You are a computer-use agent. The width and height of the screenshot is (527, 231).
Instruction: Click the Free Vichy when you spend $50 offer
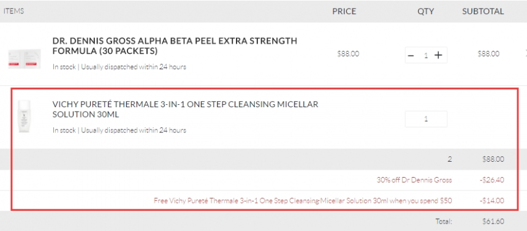pos(303,201)
